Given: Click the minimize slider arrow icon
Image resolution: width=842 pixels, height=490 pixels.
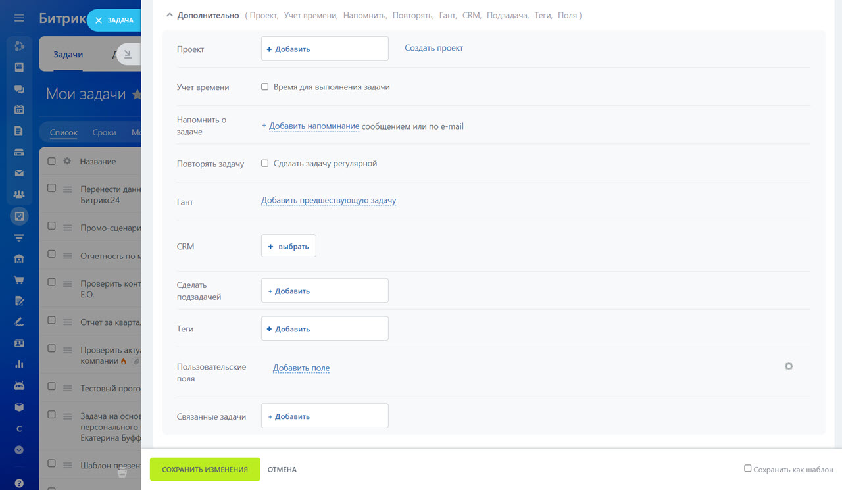Looking at the screenshot, I should pyautogui.click(x=128, y=55).
